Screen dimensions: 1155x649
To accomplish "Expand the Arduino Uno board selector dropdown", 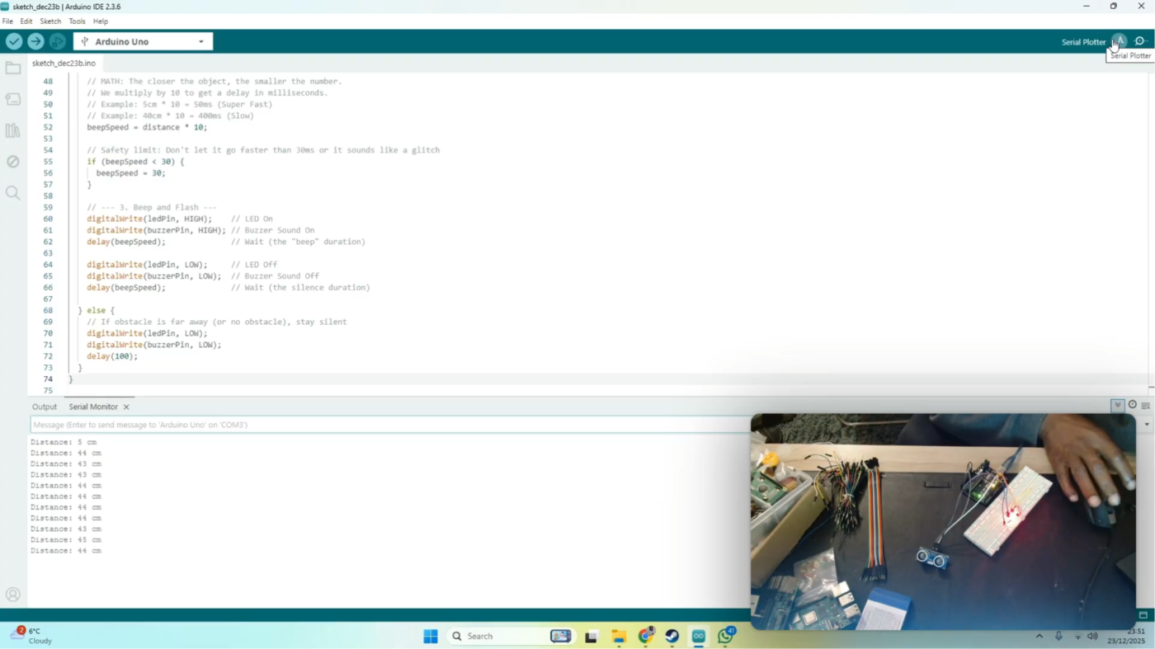I will (200, 41).
